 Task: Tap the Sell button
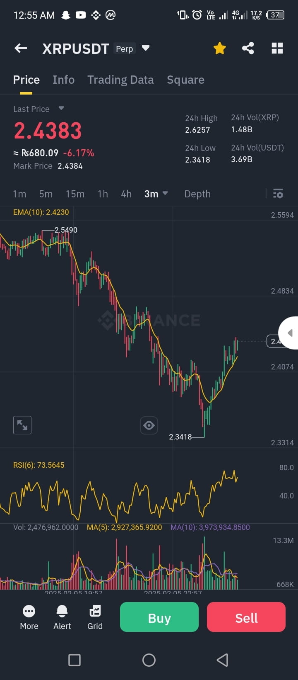(x=246, y=617)
